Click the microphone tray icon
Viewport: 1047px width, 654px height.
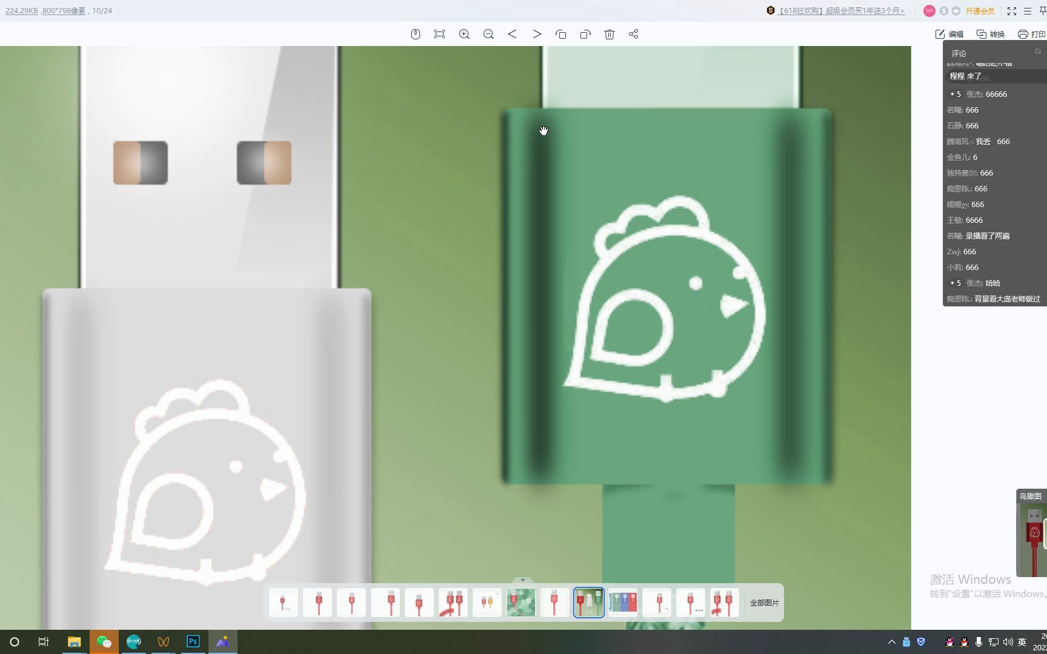pyautogui.click(x=979, y=642)
